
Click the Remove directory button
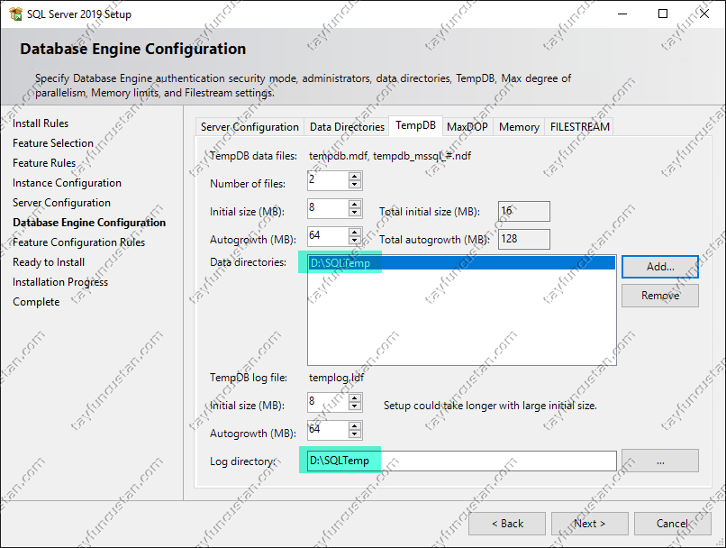point(659,295)
